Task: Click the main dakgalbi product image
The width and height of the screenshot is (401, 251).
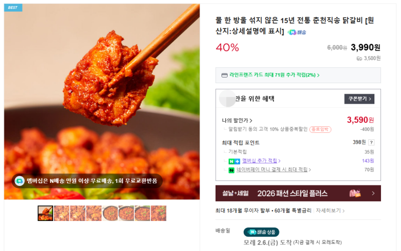Action: click(102, 102)
